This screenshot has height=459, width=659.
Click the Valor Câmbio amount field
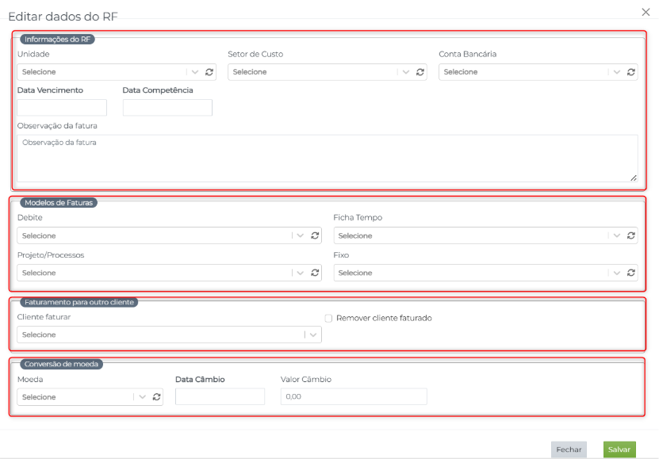[354, 396]
